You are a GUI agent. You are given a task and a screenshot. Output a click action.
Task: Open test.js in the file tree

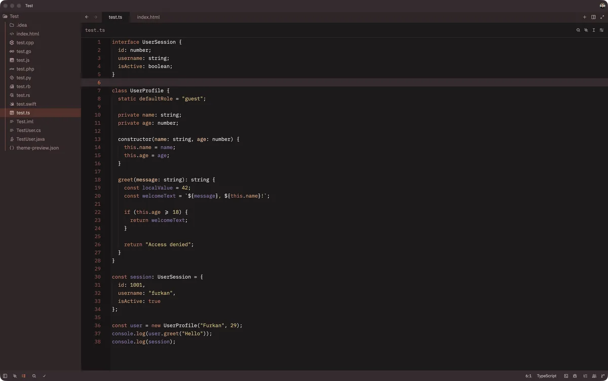point(41,60)
